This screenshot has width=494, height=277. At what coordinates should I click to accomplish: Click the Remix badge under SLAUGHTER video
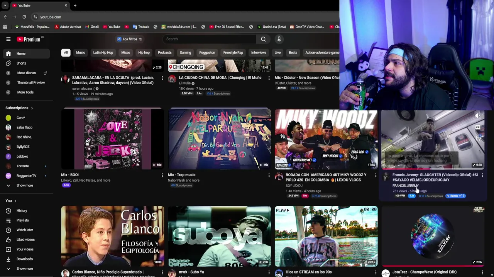pos(456,196)
